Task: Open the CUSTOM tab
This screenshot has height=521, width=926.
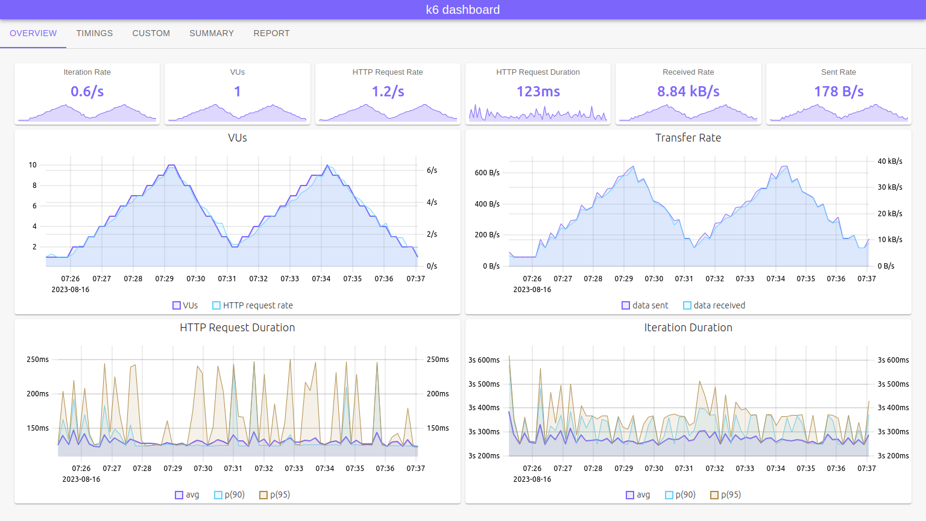Action: (151, 33)
